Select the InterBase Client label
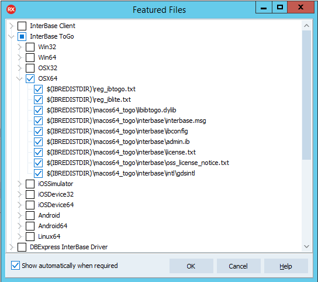Image resolution: width=318 pixels, height=282 pixels. coord(53,26)
